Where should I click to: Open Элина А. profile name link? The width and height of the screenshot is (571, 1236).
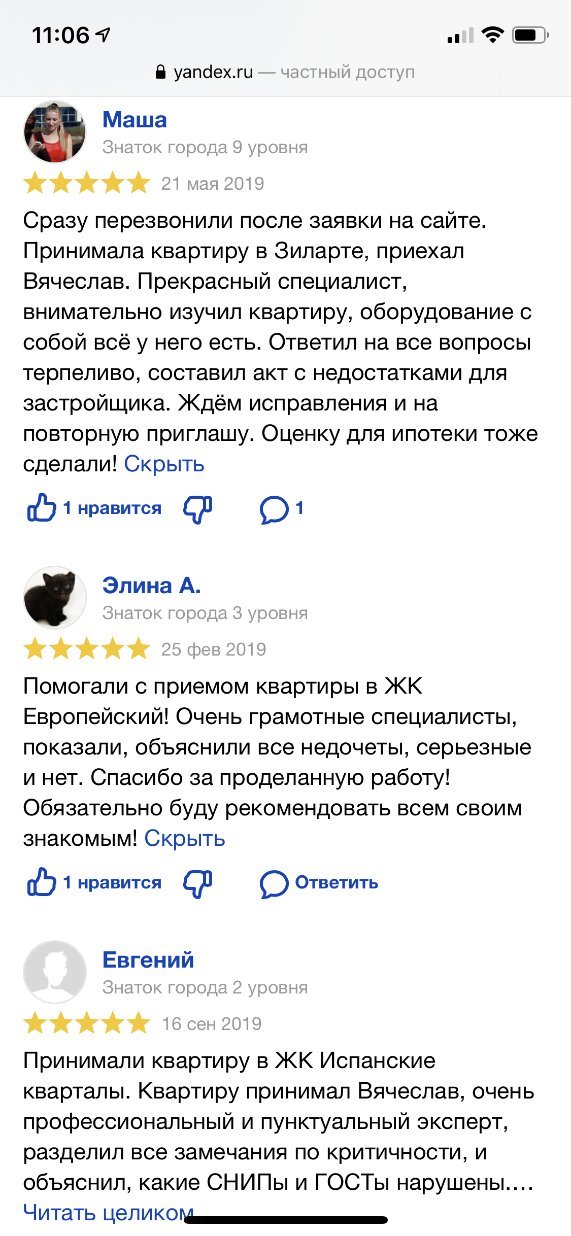pos(152,586)
